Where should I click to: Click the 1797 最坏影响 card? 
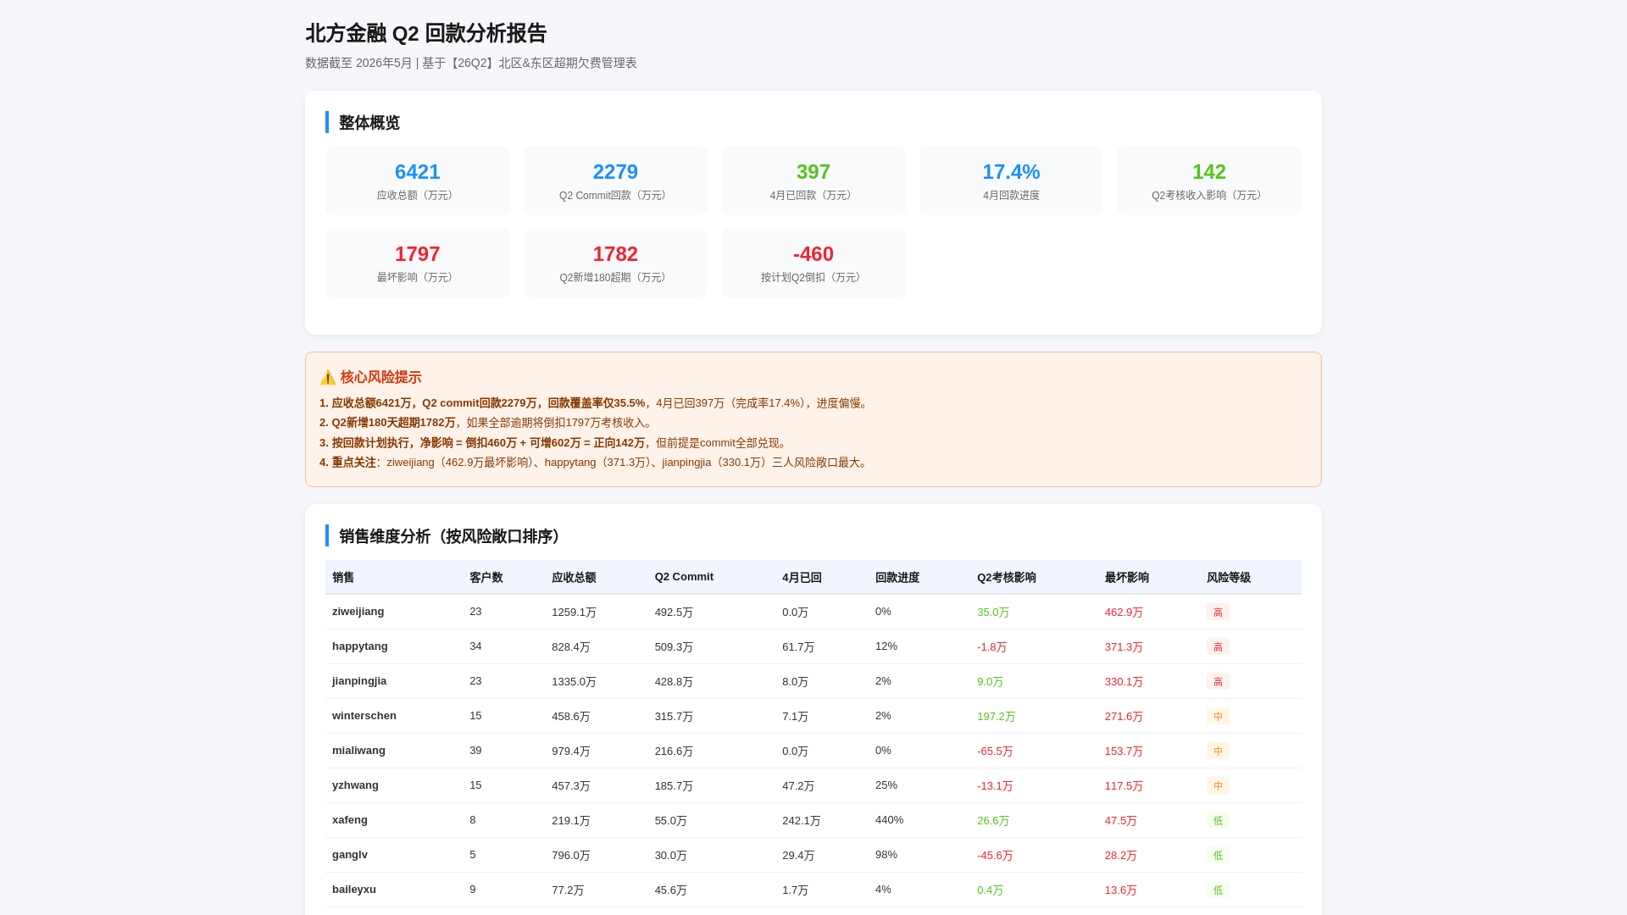418,263
